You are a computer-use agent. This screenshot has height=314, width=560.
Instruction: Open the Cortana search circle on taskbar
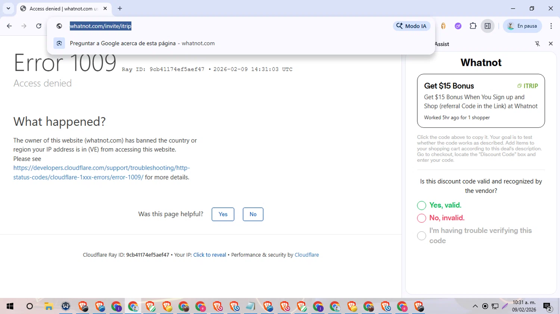[29, 306]
